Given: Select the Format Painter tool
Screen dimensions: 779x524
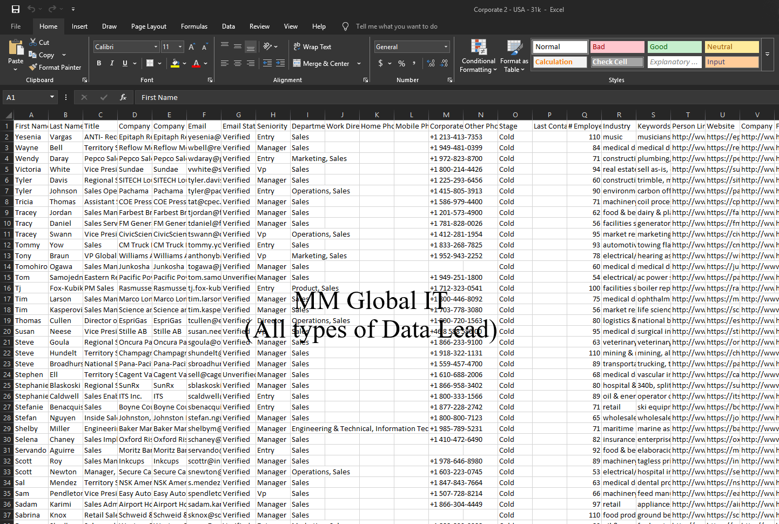Looking at the screenshot, I should (55, 68).
